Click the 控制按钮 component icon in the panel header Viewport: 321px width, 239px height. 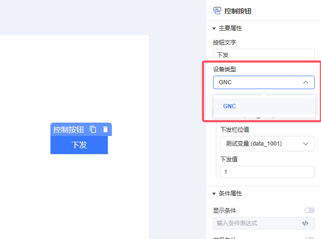coord(217,11)
